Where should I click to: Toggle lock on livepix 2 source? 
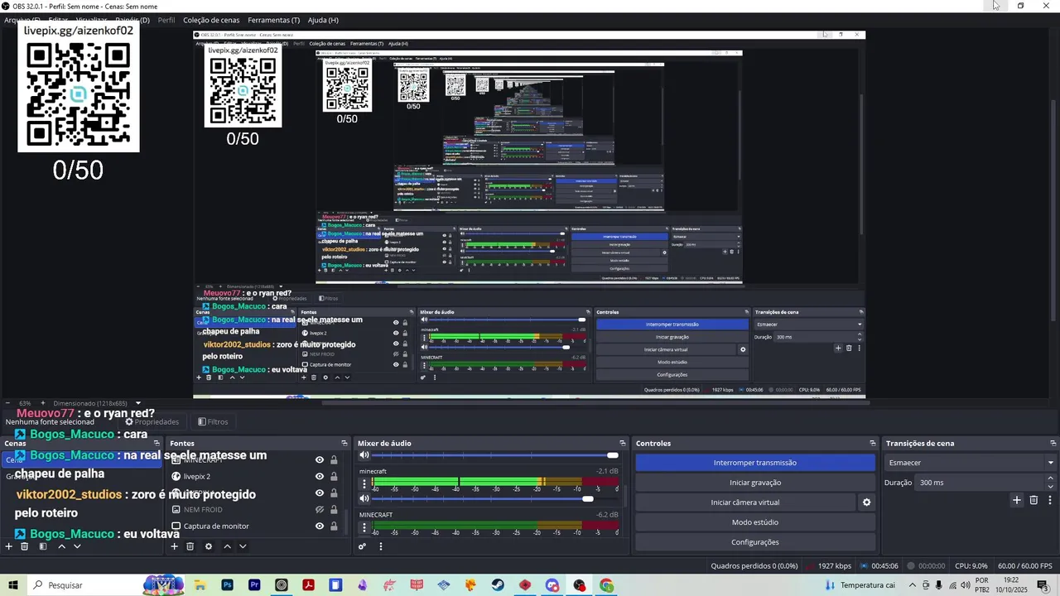pyautogui.click(x=334, y=477)
